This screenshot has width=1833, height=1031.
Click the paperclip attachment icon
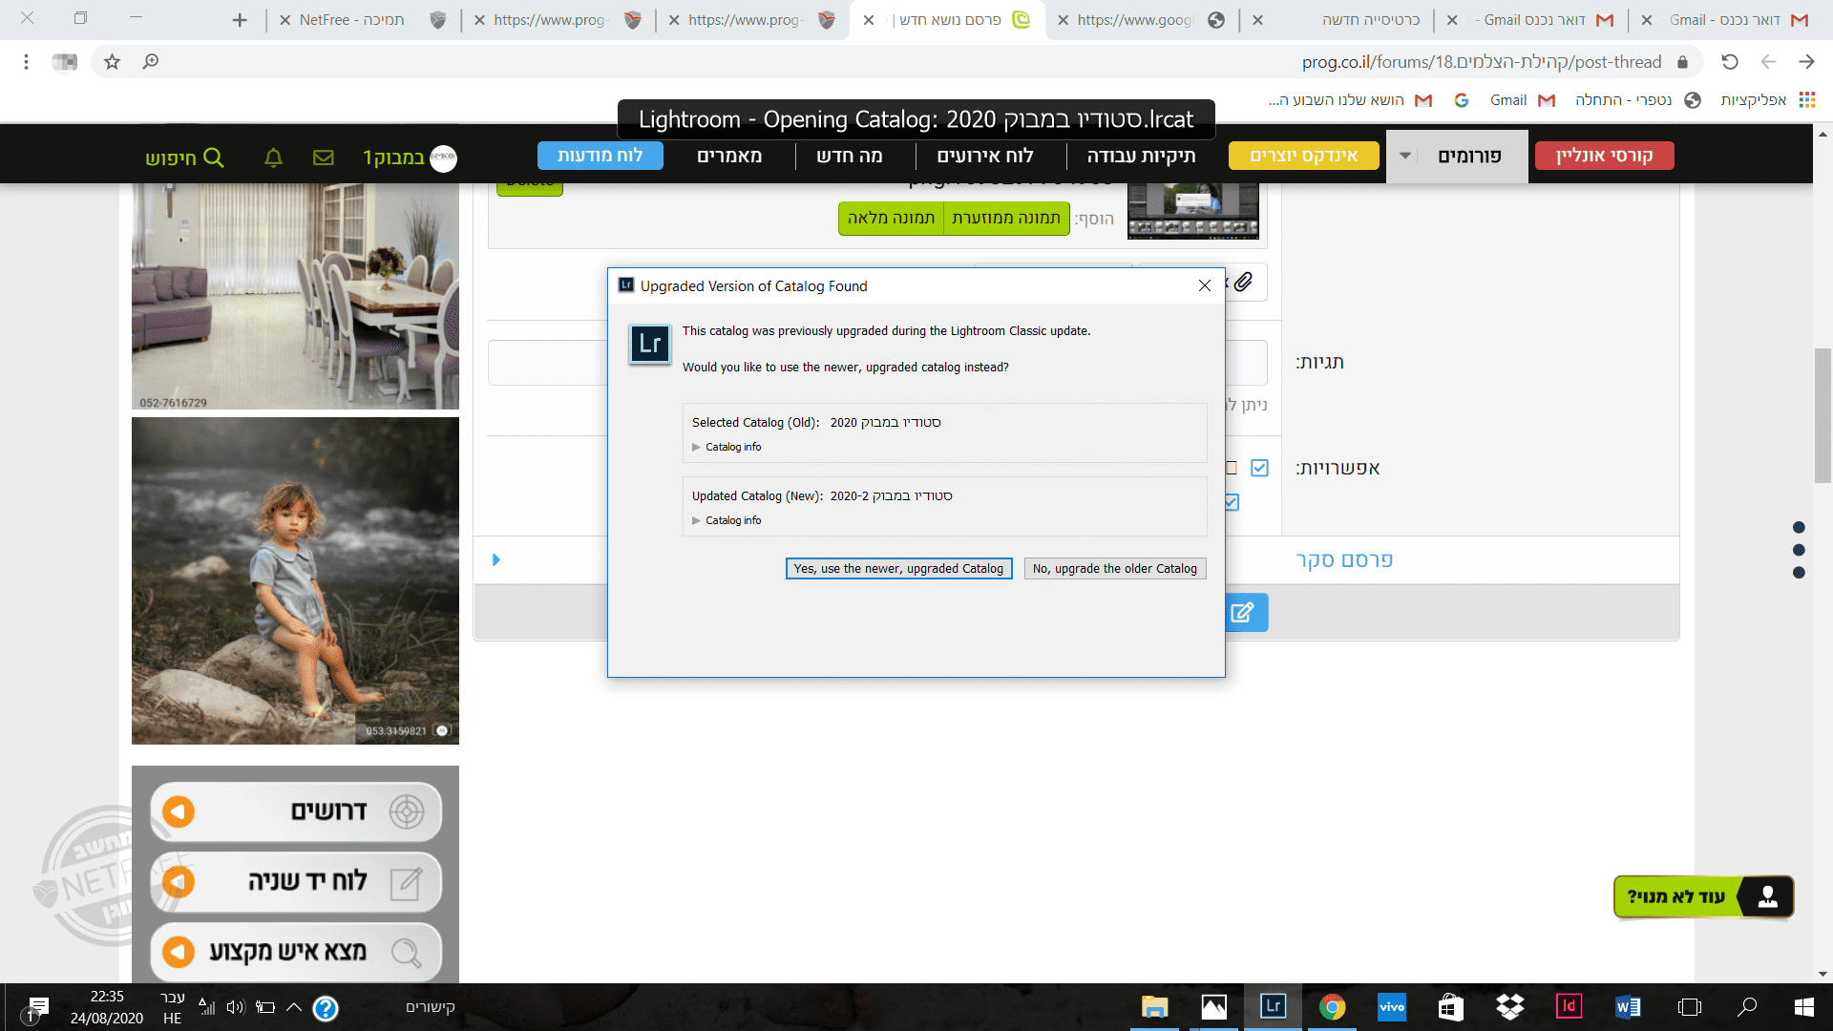pyautogui.click(x=1243, y=283)
